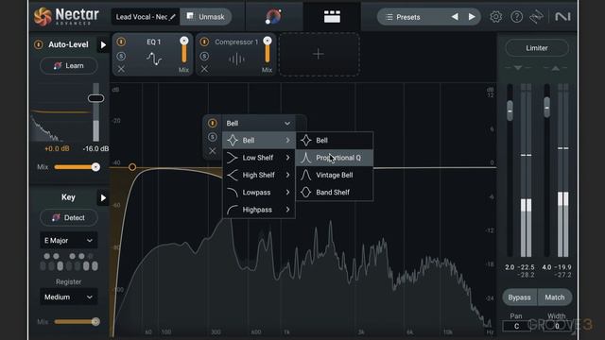Screen dimensions: 605x340
Task: Open the help question mark icon
Action: click(x=516, y=17)
